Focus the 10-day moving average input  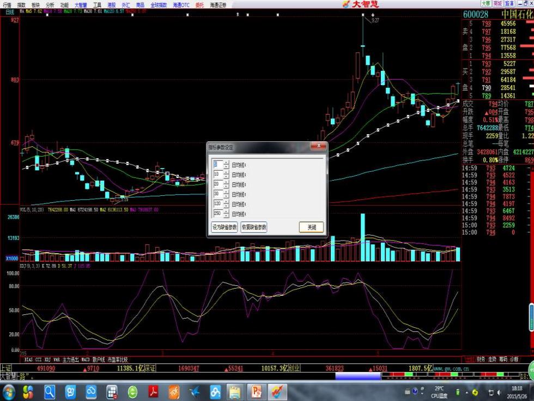217,175
